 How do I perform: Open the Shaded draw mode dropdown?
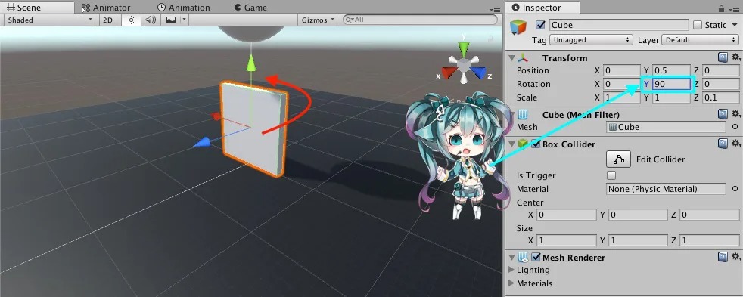pos(49,20)
